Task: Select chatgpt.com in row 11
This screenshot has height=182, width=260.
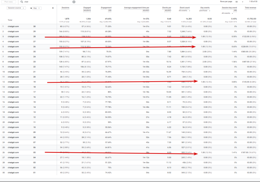Action: tap(13, 77)
